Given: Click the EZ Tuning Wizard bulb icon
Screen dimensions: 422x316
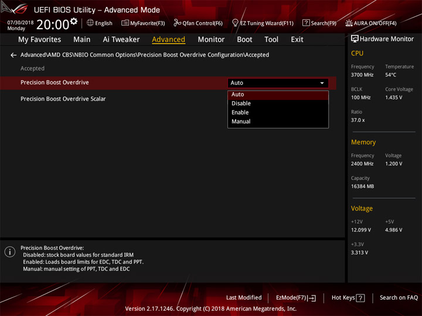Looking at the screenshot, I should click(235, 23).
